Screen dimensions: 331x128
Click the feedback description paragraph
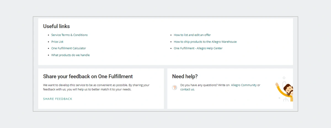pos(96,87)
